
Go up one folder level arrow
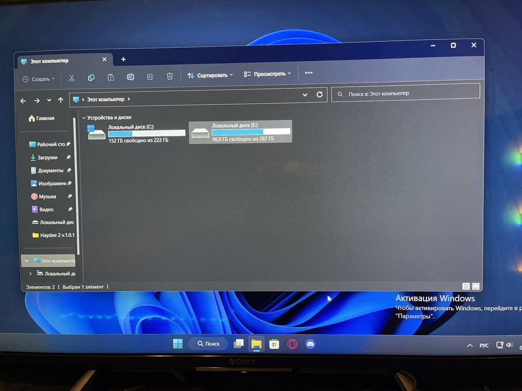click(x=61, y=100)
